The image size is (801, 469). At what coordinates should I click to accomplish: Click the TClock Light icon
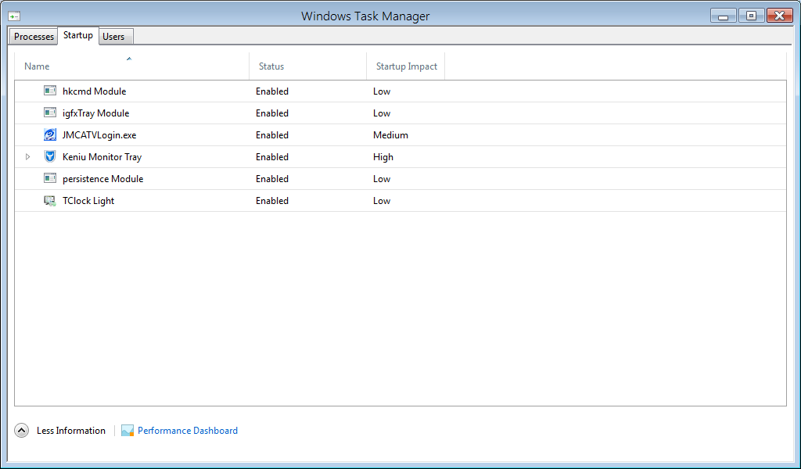(49, 201)
